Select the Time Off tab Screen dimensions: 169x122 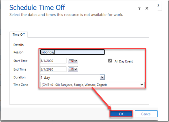19,34
